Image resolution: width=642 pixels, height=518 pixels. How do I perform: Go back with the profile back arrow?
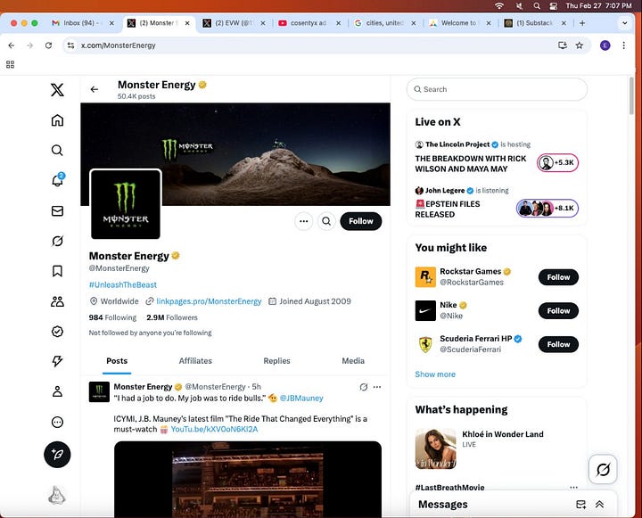point(95,89)
